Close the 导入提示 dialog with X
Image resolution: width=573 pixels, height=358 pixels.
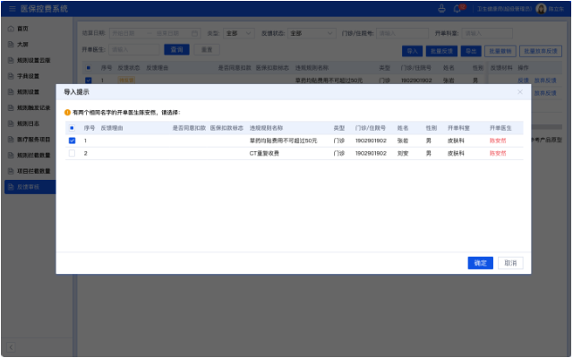[520, 91]
